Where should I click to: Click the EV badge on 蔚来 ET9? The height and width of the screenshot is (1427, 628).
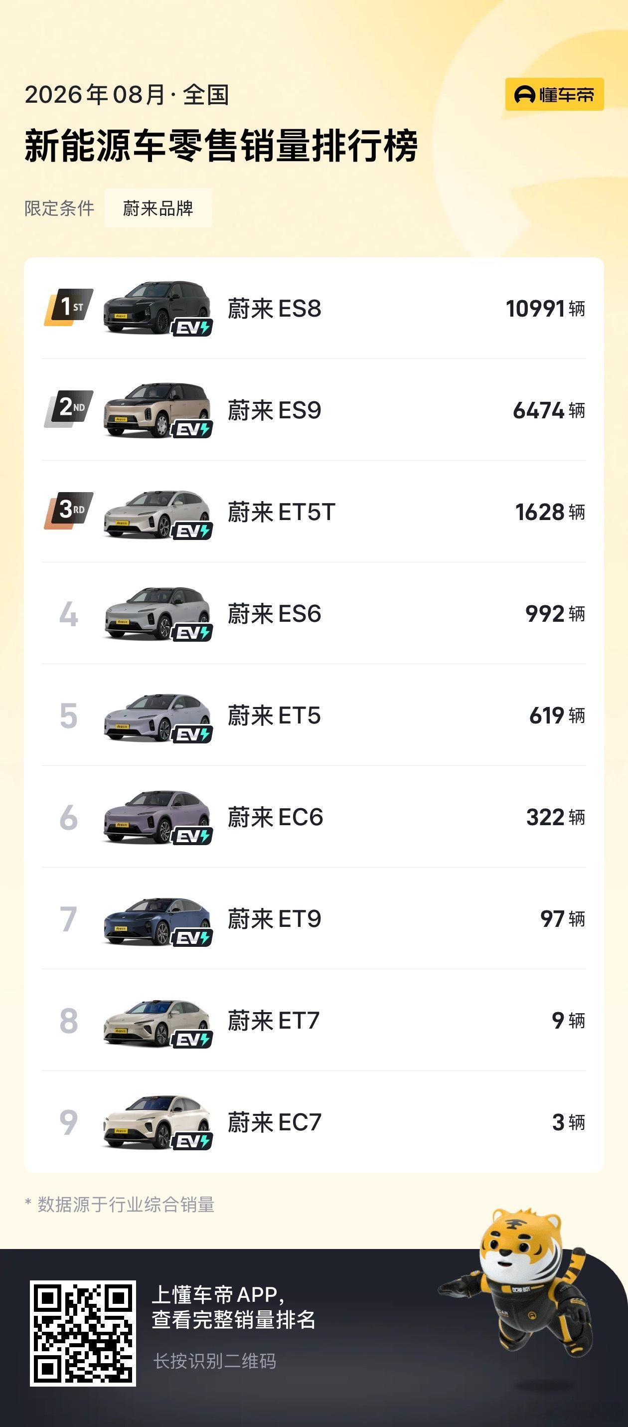(x=192, y=938)
